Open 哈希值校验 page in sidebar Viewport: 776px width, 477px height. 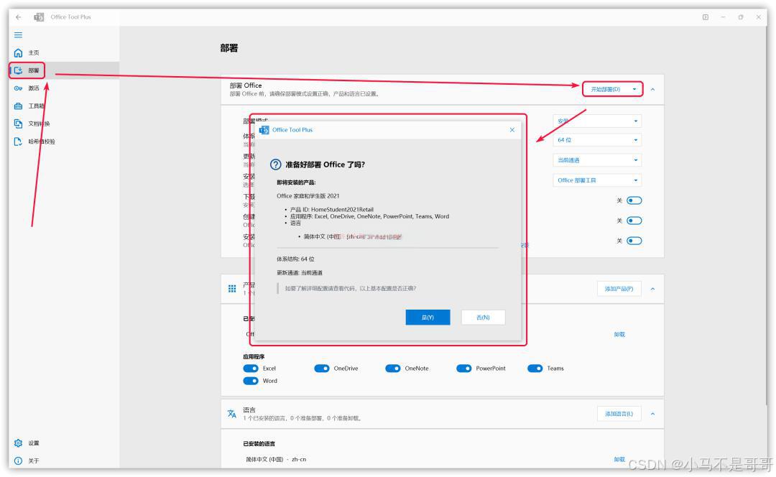[65, 142]
